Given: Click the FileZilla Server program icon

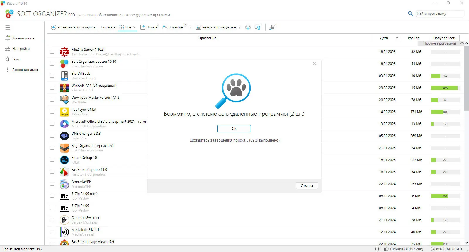Looking at the screenshot, I should pos(64,52).
